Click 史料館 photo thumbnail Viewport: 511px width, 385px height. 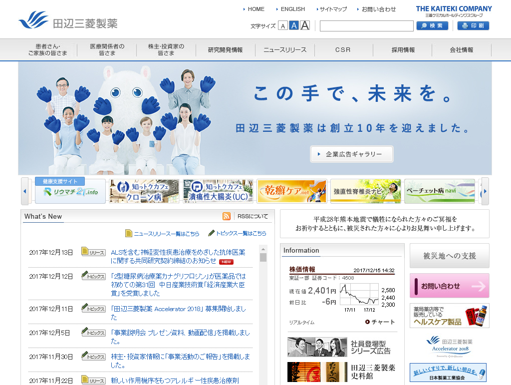point(317,372)
